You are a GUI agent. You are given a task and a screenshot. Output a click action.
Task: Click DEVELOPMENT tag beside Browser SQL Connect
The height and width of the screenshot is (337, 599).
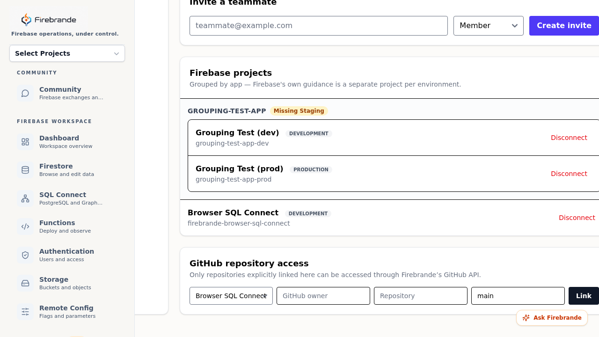click(308, 213)
